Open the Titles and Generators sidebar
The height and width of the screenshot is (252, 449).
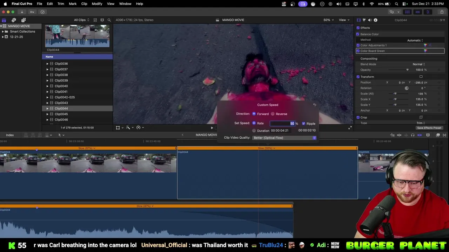click(x=24, y=20)
